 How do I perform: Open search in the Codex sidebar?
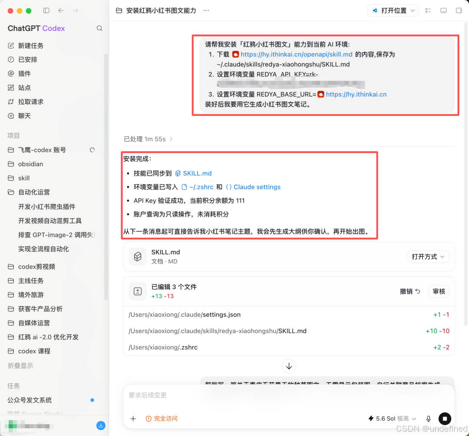[x=99, y=28]
